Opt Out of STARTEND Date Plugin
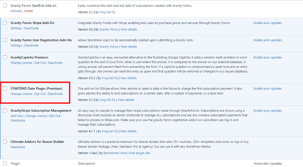This screenshot has width=303, height=167. [x=40, y=94]
